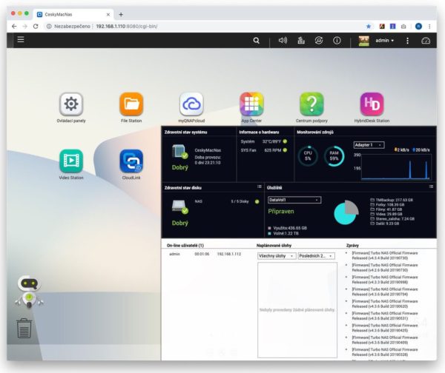Open the Ovládací panely control panel app

(71, 104)
